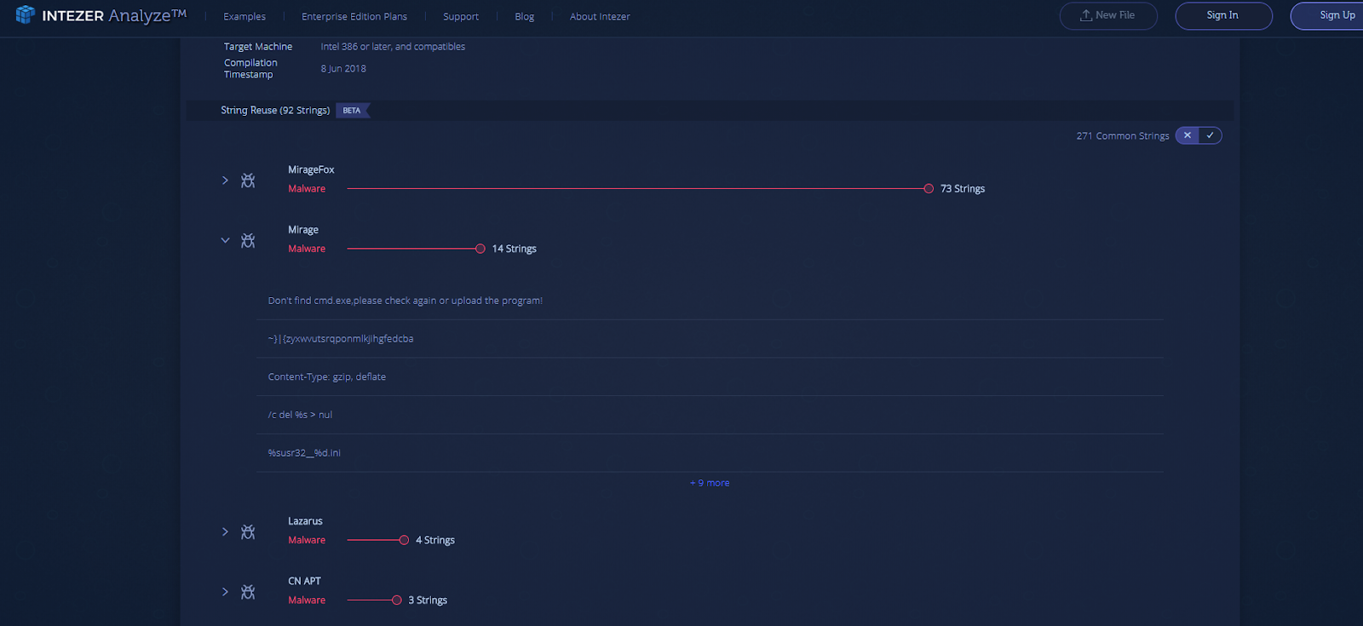The image size is (1363, 626).
Task: Click the MirageFox family name
Action: coord(311,170)
